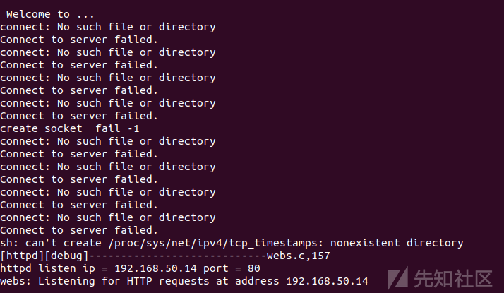This screenshot has width=504, height=293.
Task: Click IP 192.168.50.14 in httpd listen line
Action: [155, 268]
